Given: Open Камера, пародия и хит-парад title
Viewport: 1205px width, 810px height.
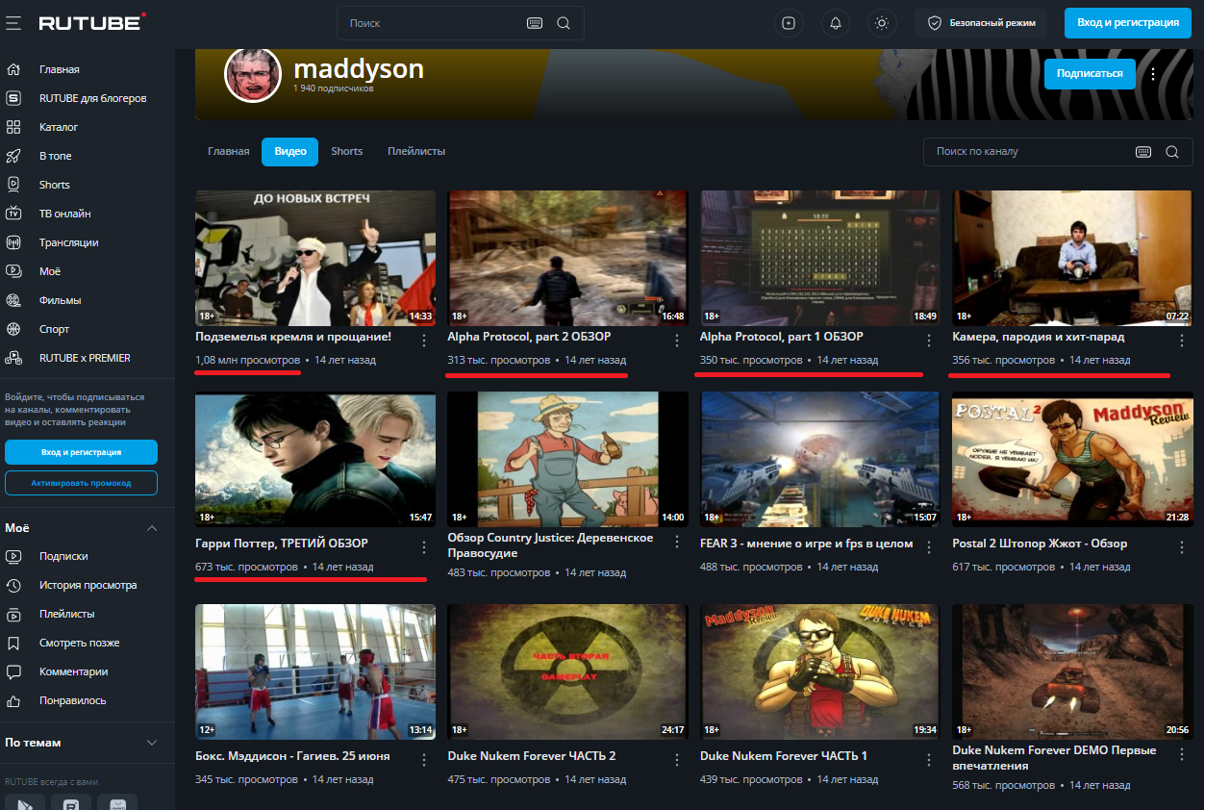Looking at the screenshot, I should (x=1039, y=337).
